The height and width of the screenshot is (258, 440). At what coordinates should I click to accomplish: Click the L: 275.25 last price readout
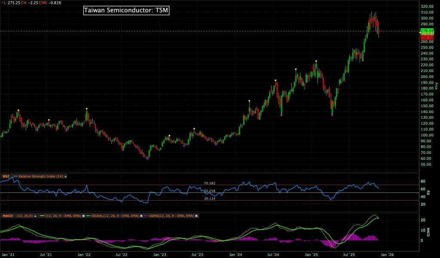tap(11, 3)
